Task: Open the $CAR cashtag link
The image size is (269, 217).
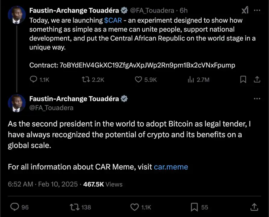Action: tap(113, 21)
